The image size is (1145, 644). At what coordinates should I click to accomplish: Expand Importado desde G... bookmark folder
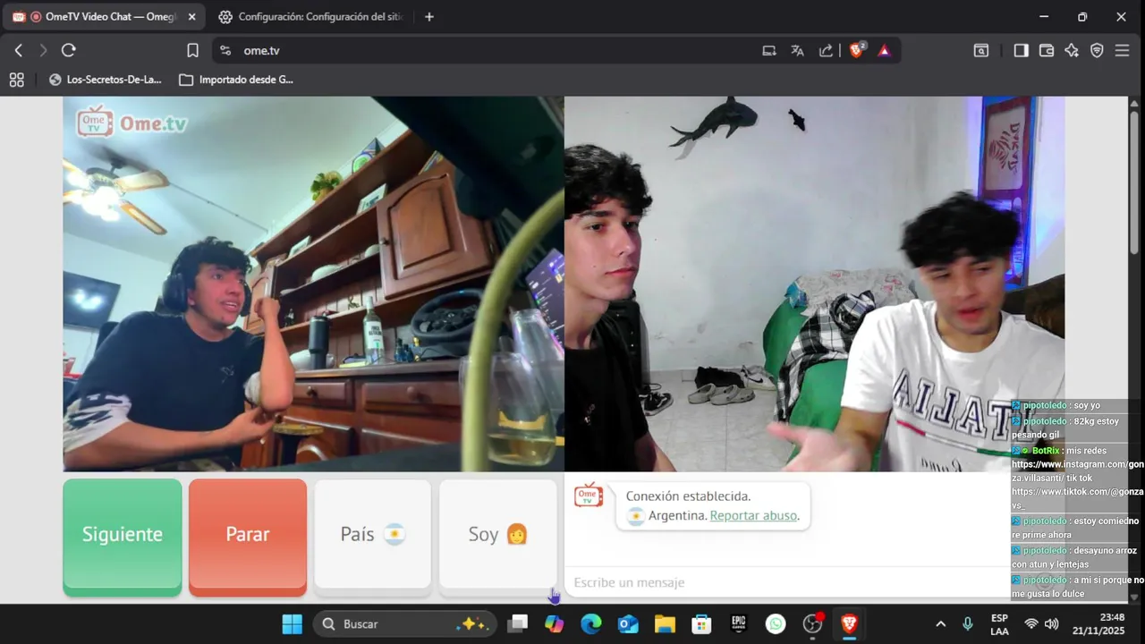pyautogui.click(x=236, y=80)
